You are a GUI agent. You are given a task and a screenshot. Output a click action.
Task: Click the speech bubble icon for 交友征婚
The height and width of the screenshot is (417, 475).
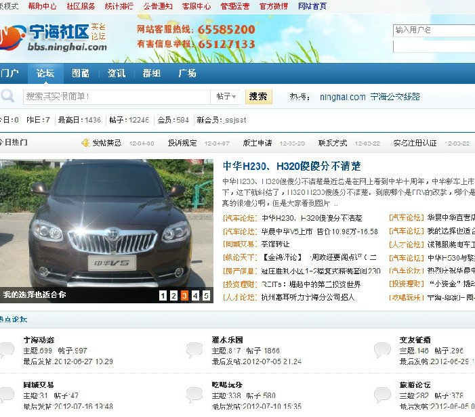(382, 350)
